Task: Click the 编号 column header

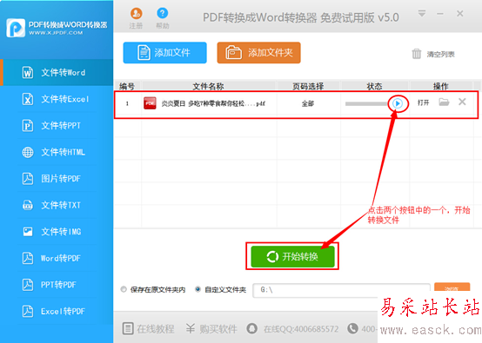Action: click(x=127, y=86)
